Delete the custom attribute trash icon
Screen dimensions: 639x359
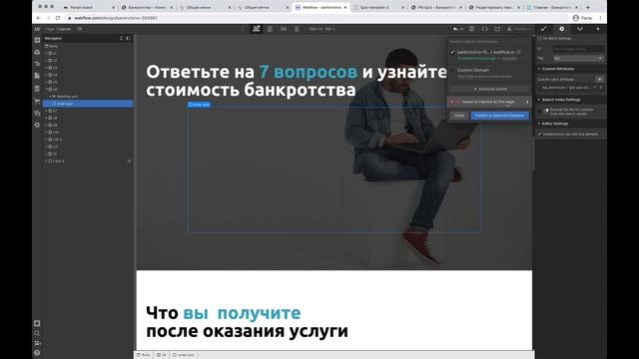[601, 88]
